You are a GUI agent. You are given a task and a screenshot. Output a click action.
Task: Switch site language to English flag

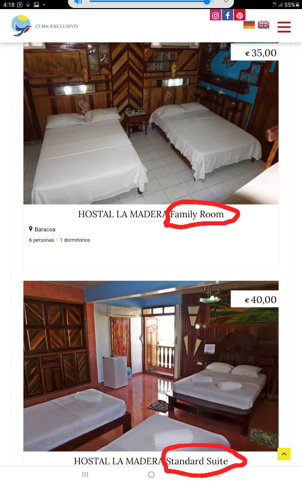pos(263,25)
